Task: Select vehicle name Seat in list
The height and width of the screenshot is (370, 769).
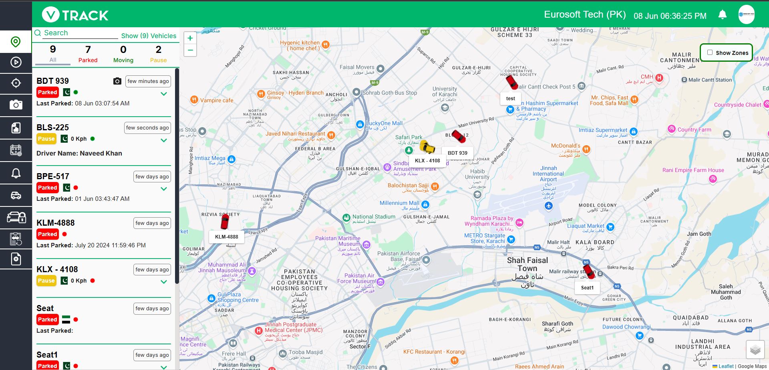Action: (45, 308)
